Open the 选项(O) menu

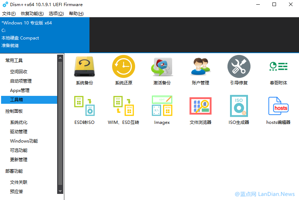(56, 14)
